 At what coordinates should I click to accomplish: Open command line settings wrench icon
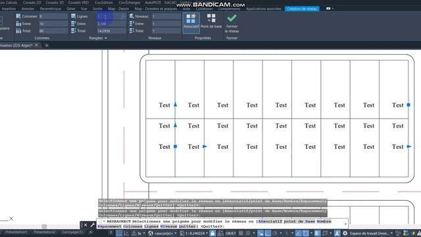[x=92, y=225]
